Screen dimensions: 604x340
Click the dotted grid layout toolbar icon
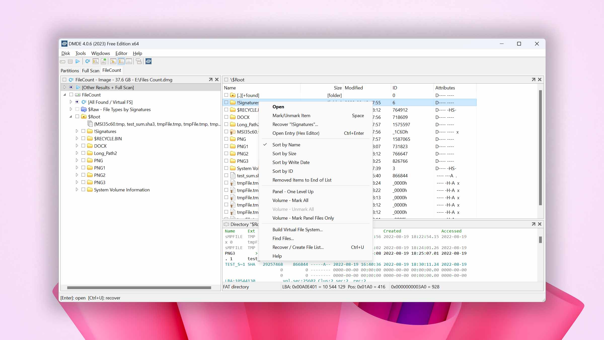[129, 61]
